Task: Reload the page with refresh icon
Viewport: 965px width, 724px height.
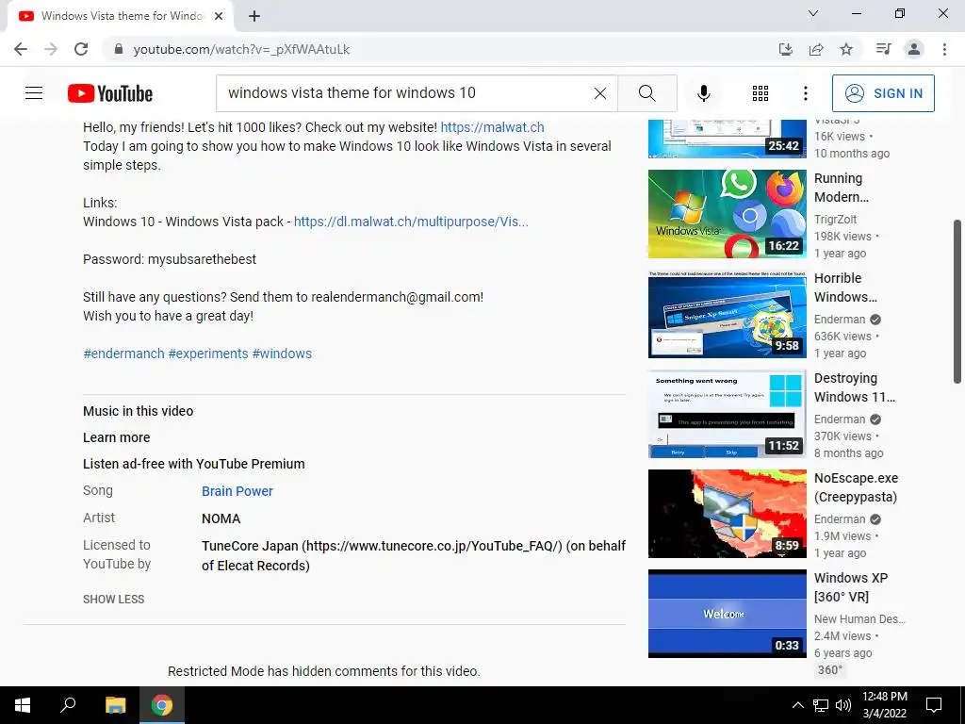Action: click(81, 49)
